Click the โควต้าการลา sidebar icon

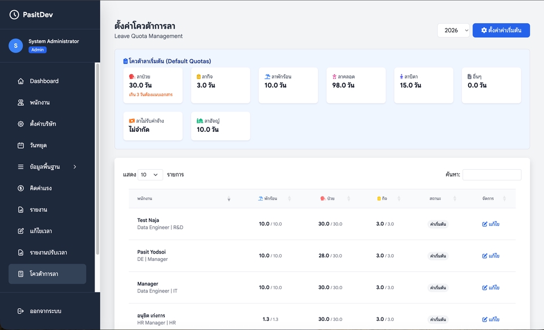[21, 274]
